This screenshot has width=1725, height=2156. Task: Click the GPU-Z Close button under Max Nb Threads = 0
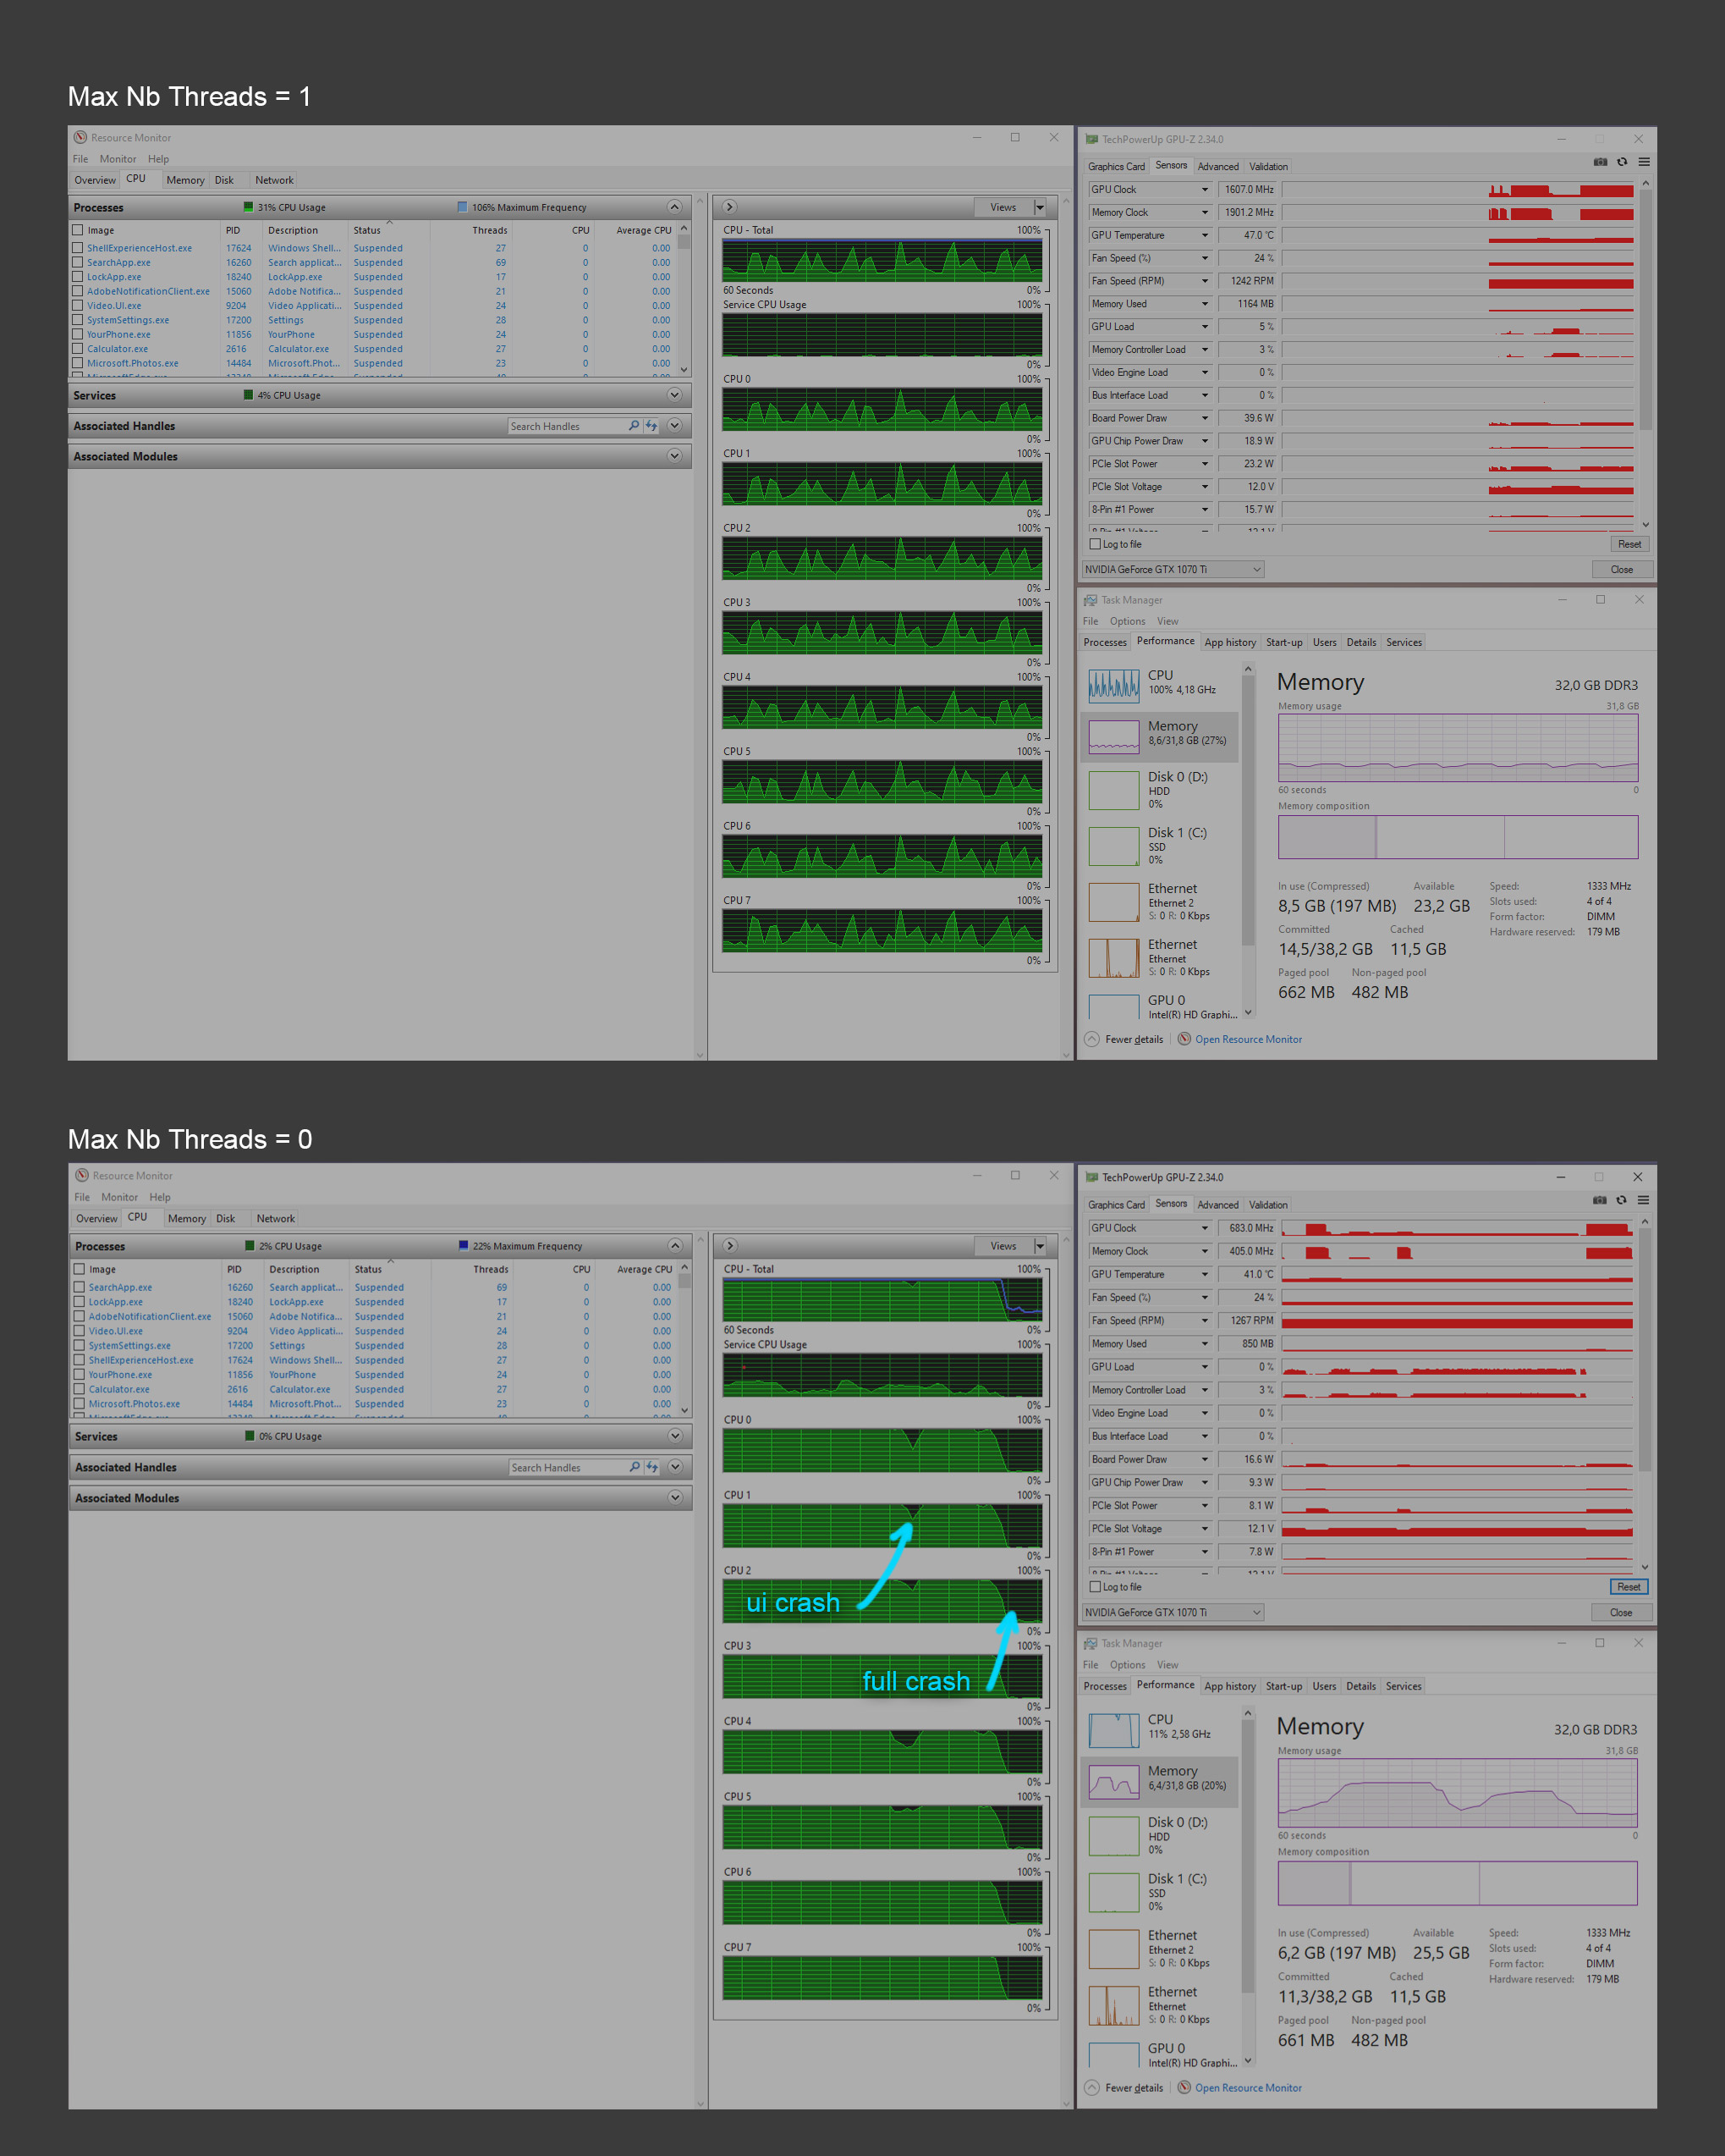click(1621, 1612)
